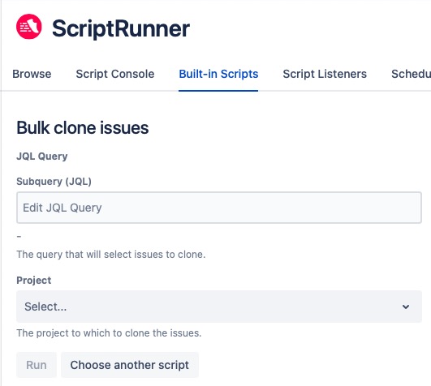Click the ScriptRunner red shoe logo
431x386 pixels.
[x=29, y=27]
